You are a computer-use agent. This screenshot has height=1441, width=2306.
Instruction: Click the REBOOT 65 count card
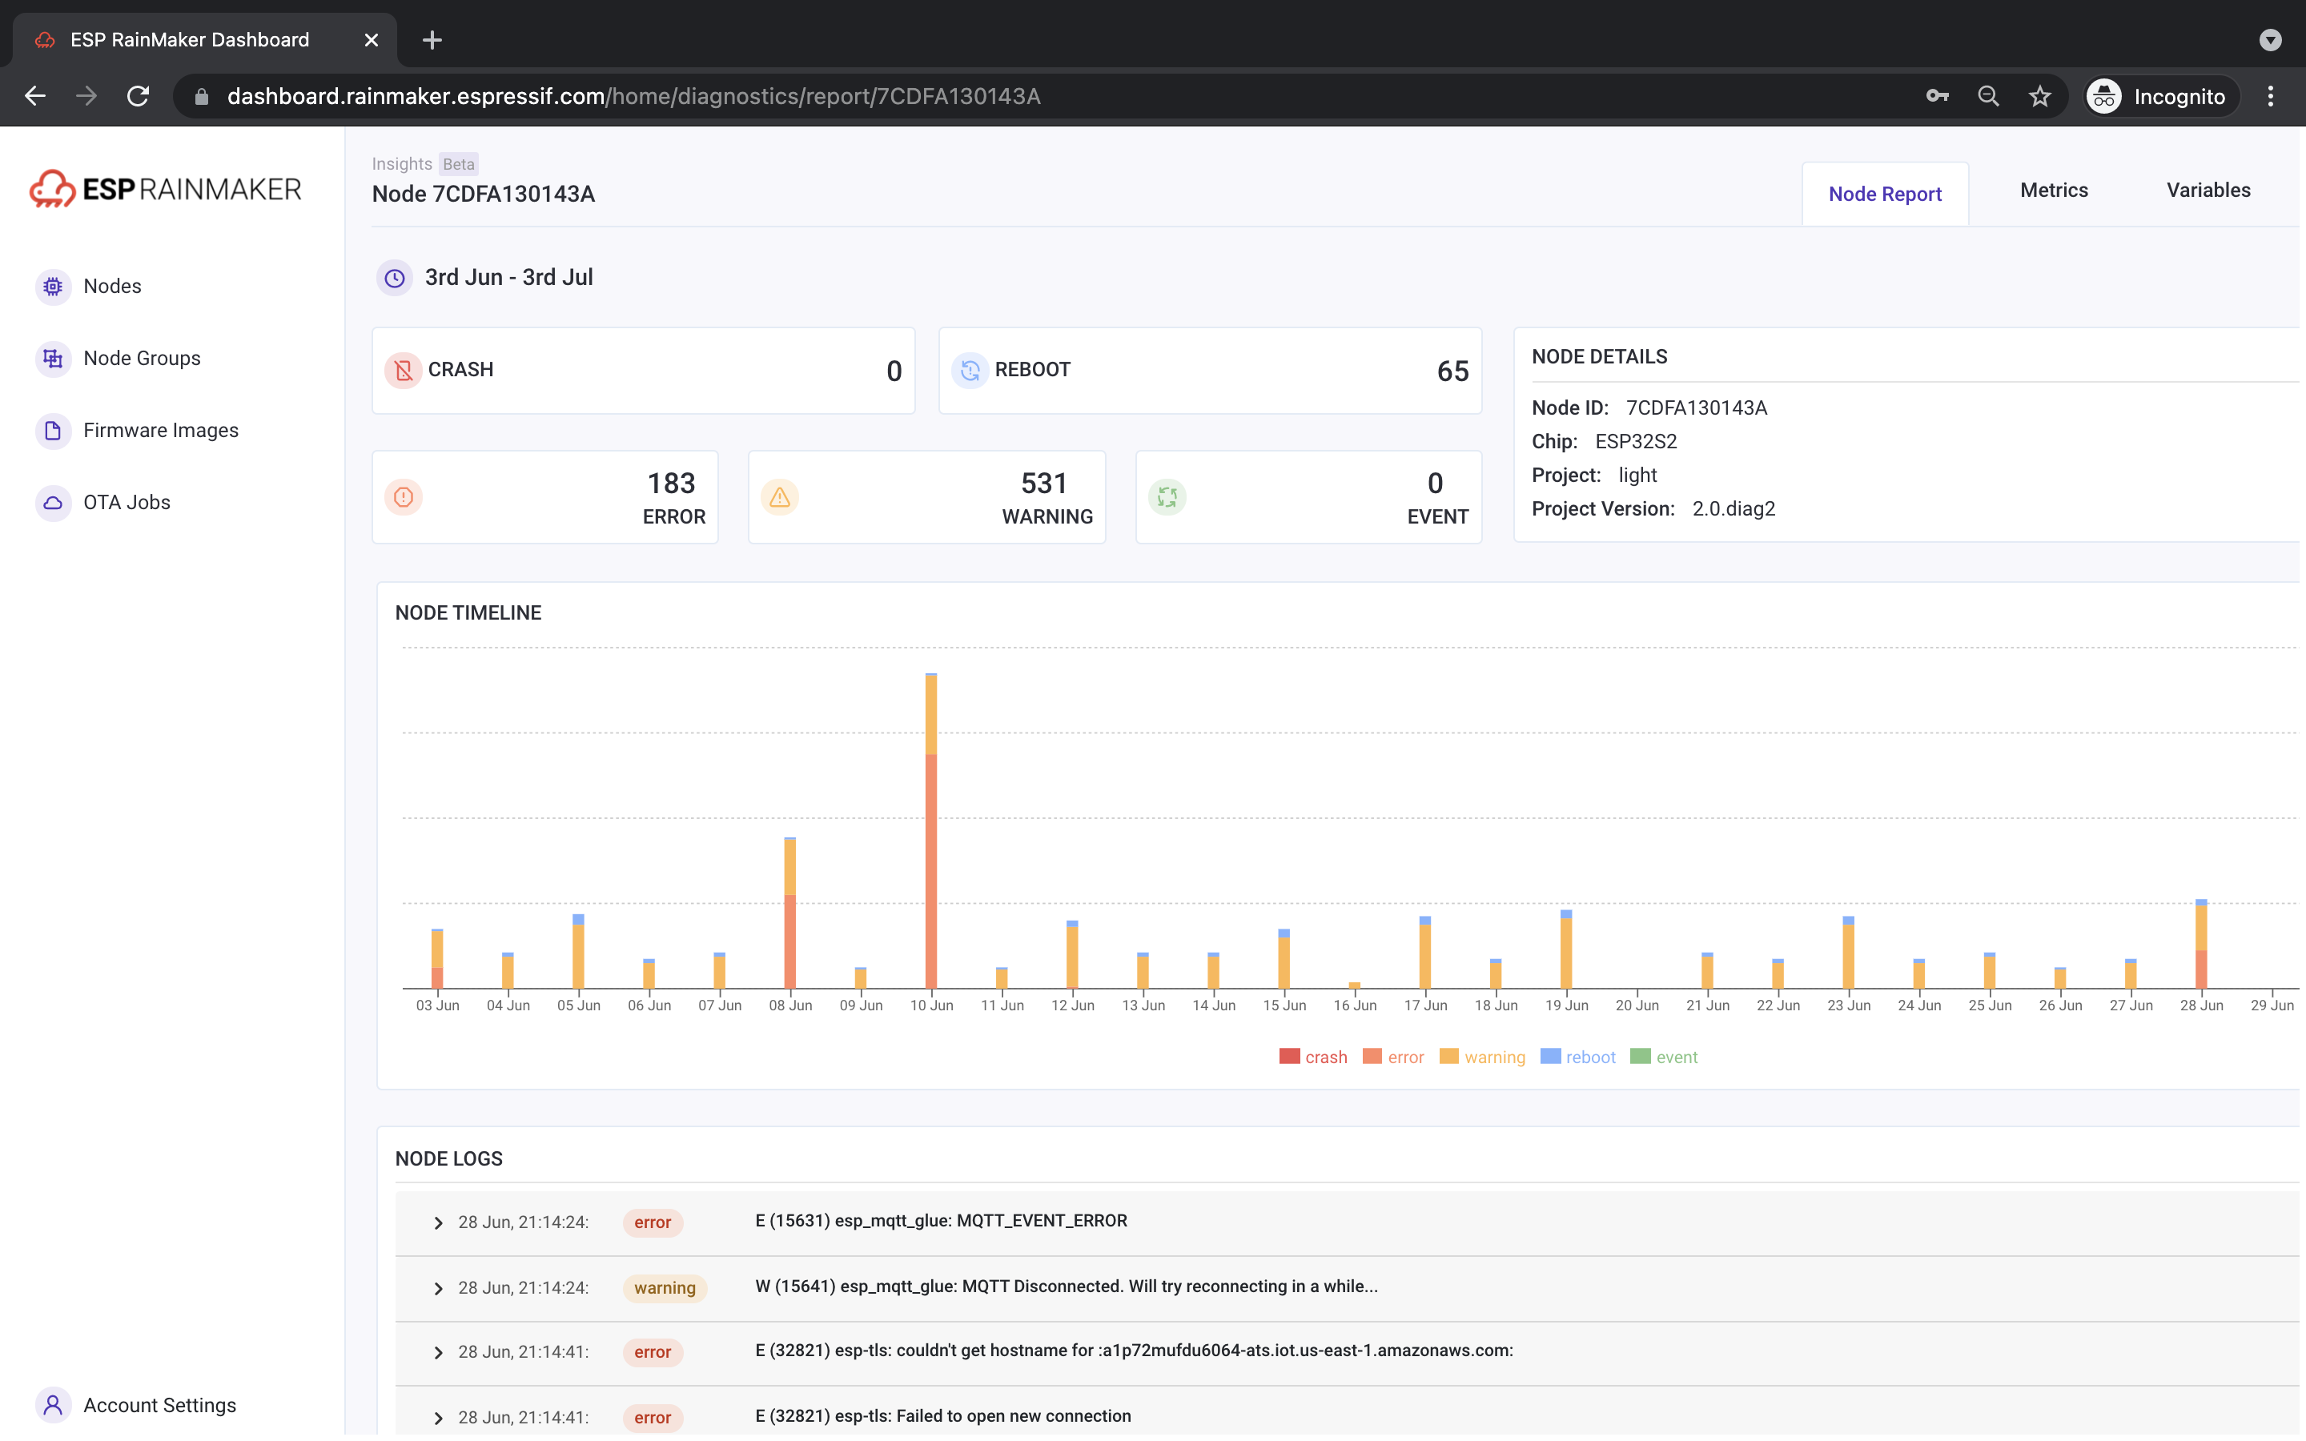pyautogui.click(x=1209, y=370)
